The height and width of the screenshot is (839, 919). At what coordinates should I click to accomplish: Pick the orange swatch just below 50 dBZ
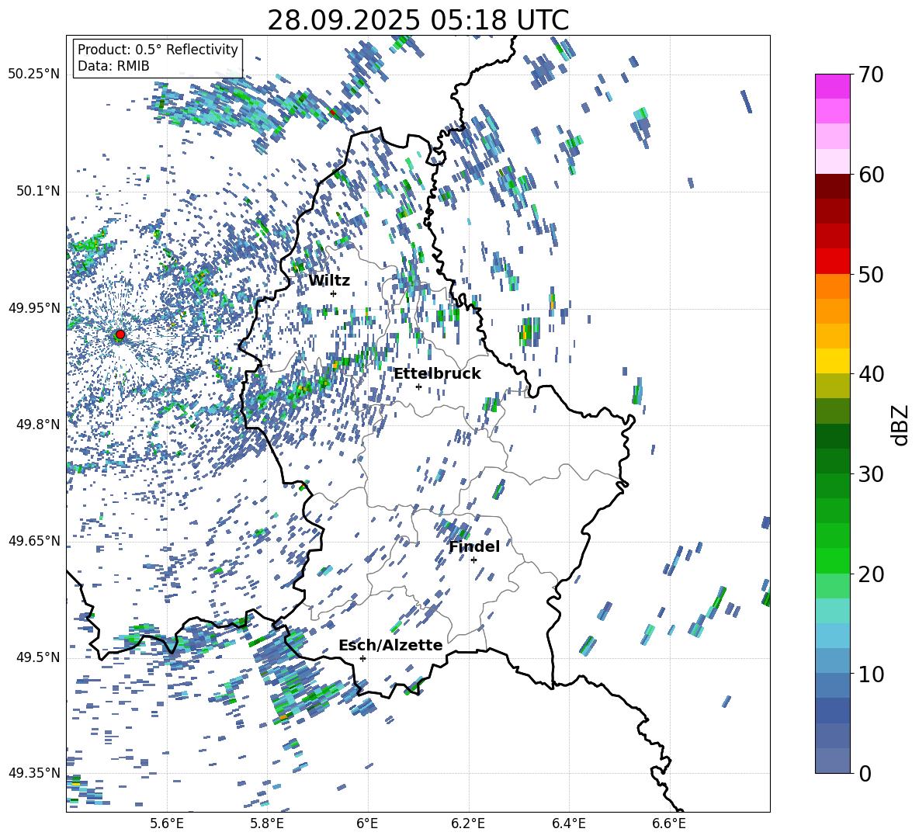[832, 286]
